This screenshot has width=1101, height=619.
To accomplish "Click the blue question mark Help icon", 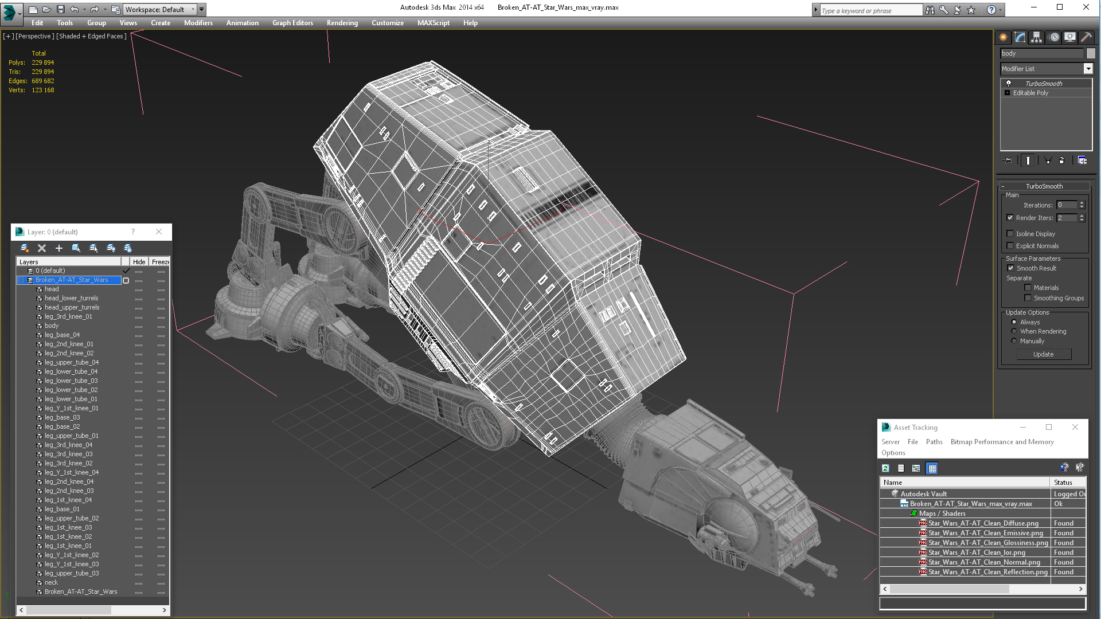I will [x=991, y=10].
